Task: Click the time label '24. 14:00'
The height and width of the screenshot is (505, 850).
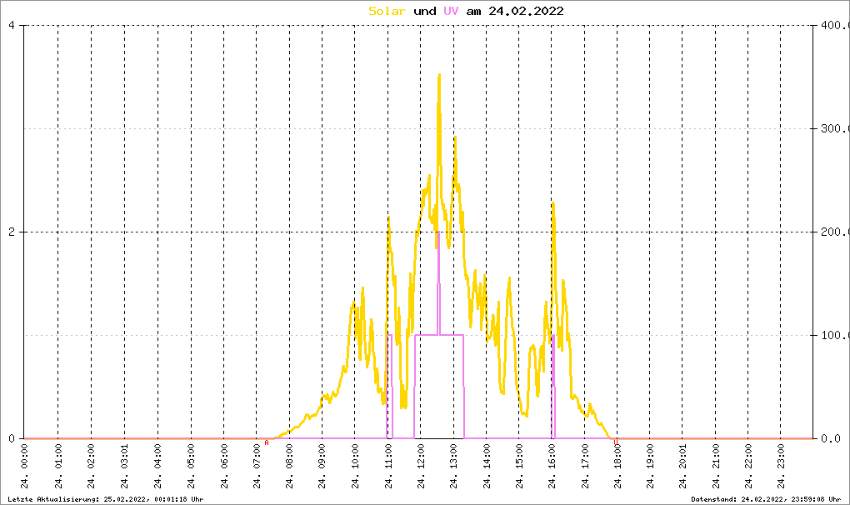Action: (487, 466)
